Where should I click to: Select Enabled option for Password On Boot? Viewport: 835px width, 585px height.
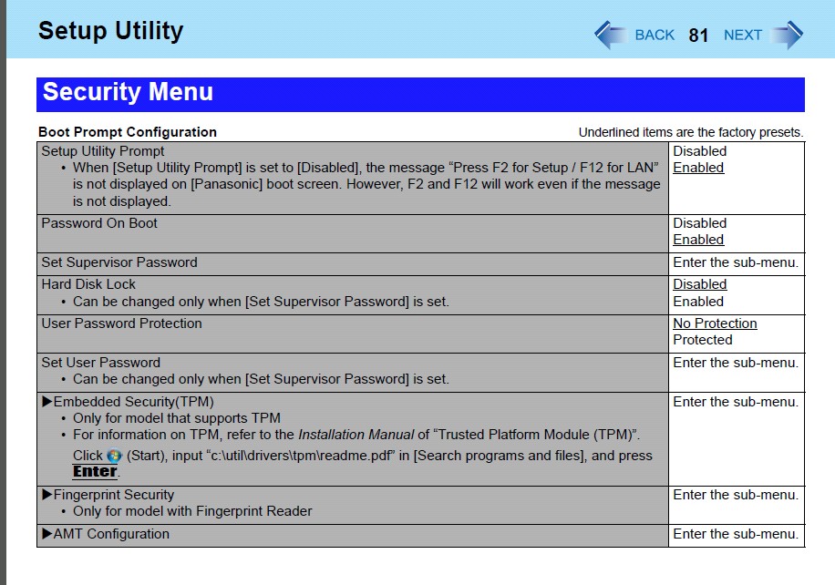(698, 240)
